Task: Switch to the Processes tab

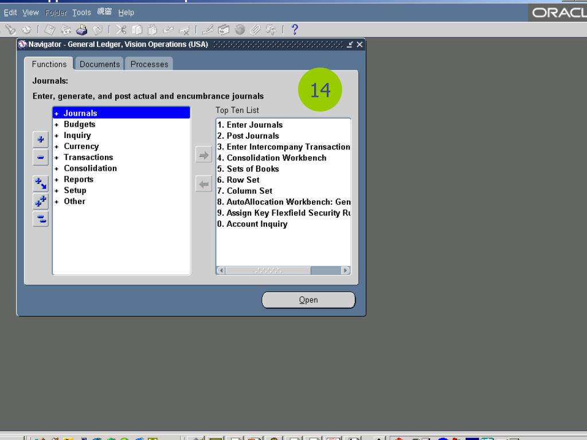Action: [150, 64]
